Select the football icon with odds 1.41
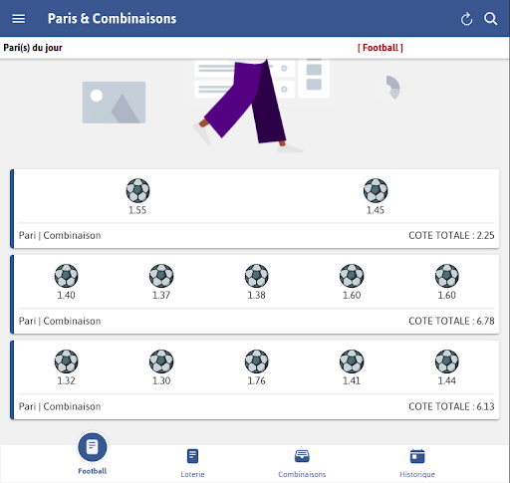The height and width of the screenshot is (483, 510). [x=352, y=362]
